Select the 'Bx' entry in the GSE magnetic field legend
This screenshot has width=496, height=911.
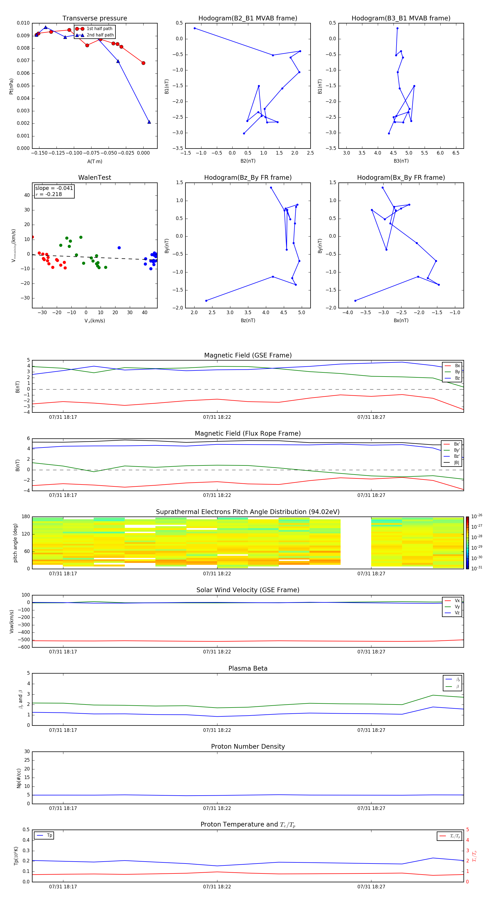[x=452, y=366]
